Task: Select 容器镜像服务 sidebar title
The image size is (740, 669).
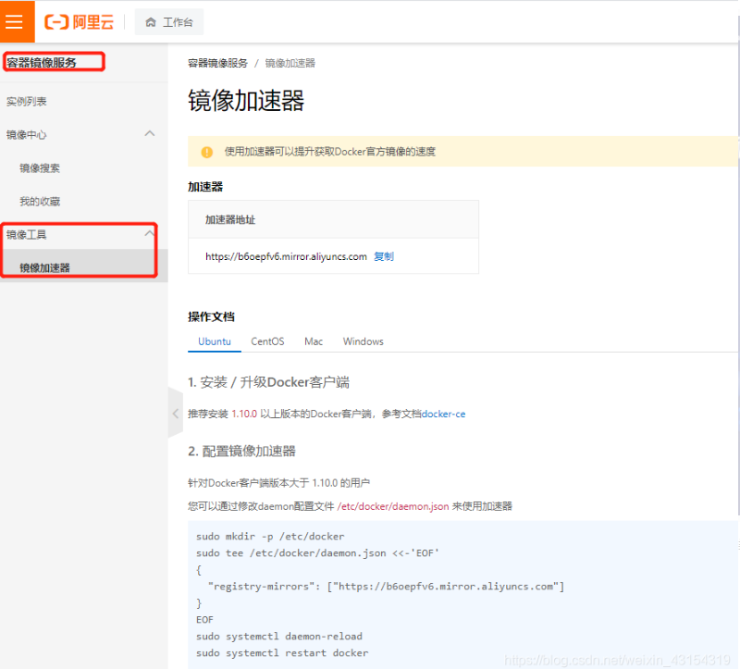Action: coord(42,62)
